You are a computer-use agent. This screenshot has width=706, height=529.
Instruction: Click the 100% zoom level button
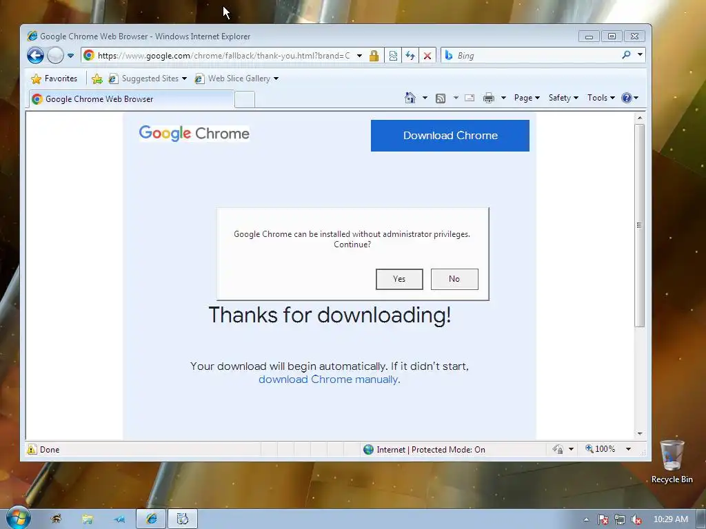click(x=601, y=449)
